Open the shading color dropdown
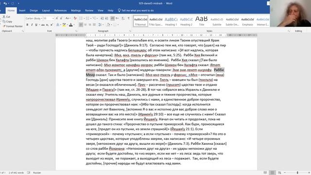 pyautogui.click(x=111, y=25)
